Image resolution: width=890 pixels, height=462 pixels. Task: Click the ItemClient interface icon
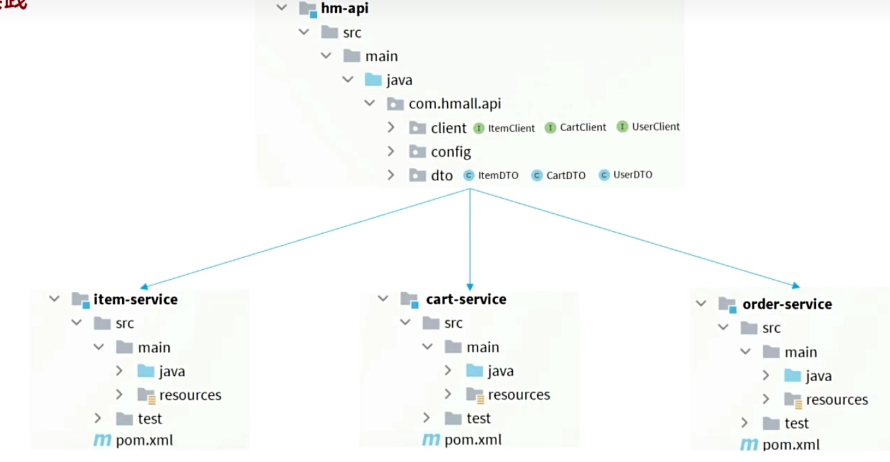479,128
